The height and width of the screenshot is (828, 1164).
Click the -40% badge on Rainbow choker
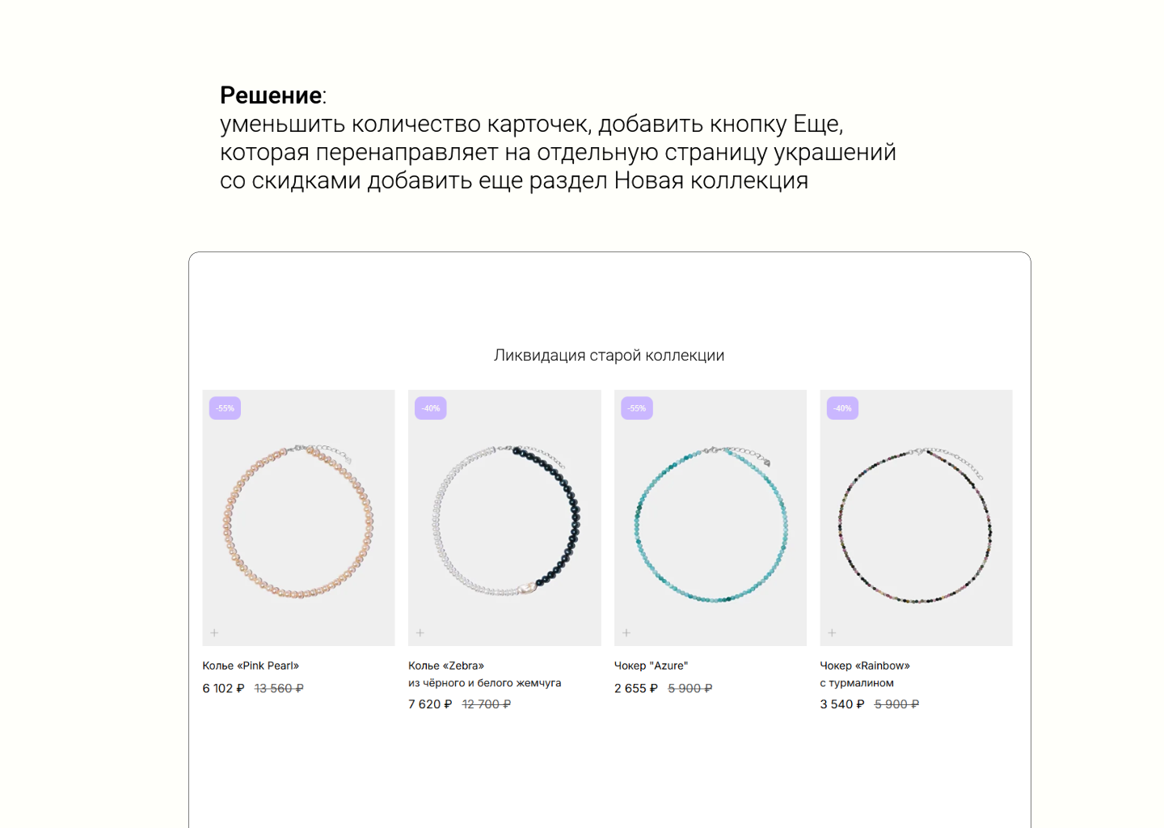tap(842, 408)
